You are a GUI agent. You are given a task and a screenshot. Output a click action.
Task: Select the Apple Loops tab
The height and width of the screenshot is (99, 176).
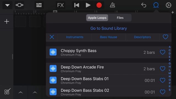coord(97,18)
